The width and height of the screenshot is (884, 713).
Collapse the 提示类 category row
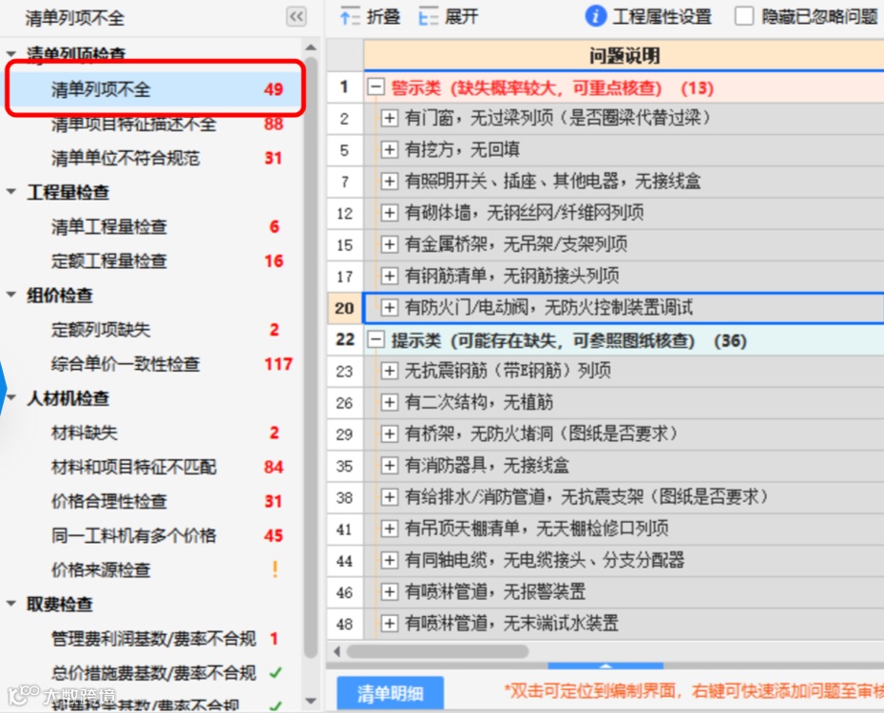tap(376, 340)
